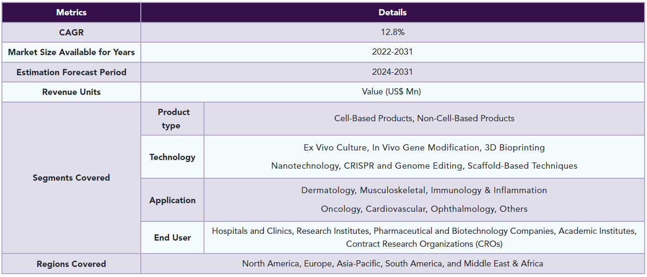Select the End User sub-label

click(x=172, y=238)
